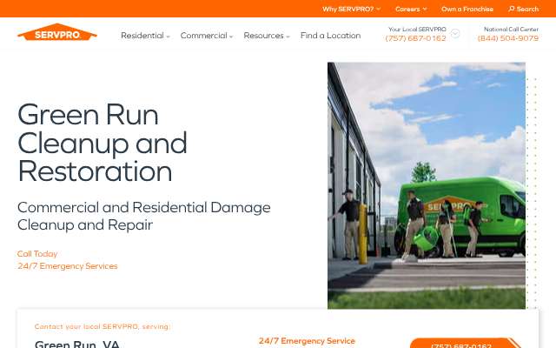
Task: Expand the Careers dropdown
Action: point(411,10)
